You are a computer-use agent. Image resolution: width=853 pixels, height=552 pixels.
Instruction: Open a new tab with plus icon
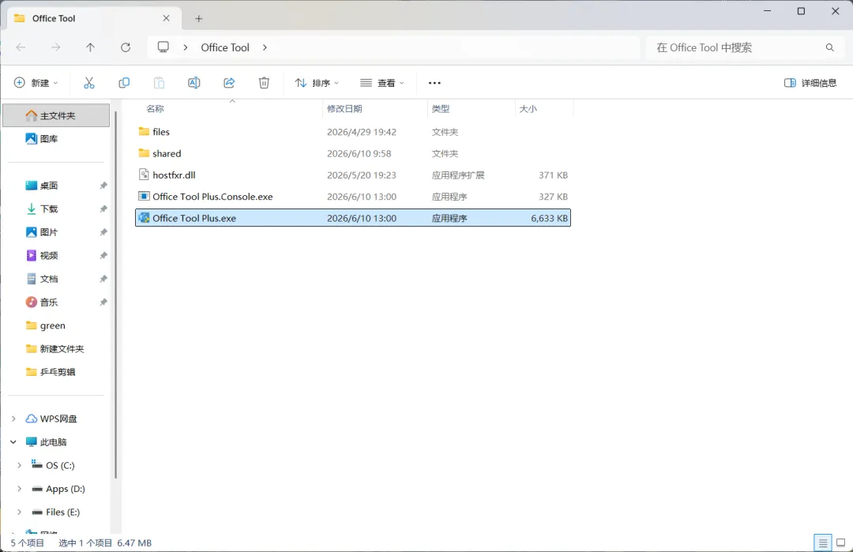click(x=198, y=18)
